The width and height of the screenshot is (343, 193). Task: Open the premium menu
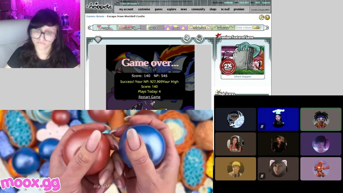point(239,9)
